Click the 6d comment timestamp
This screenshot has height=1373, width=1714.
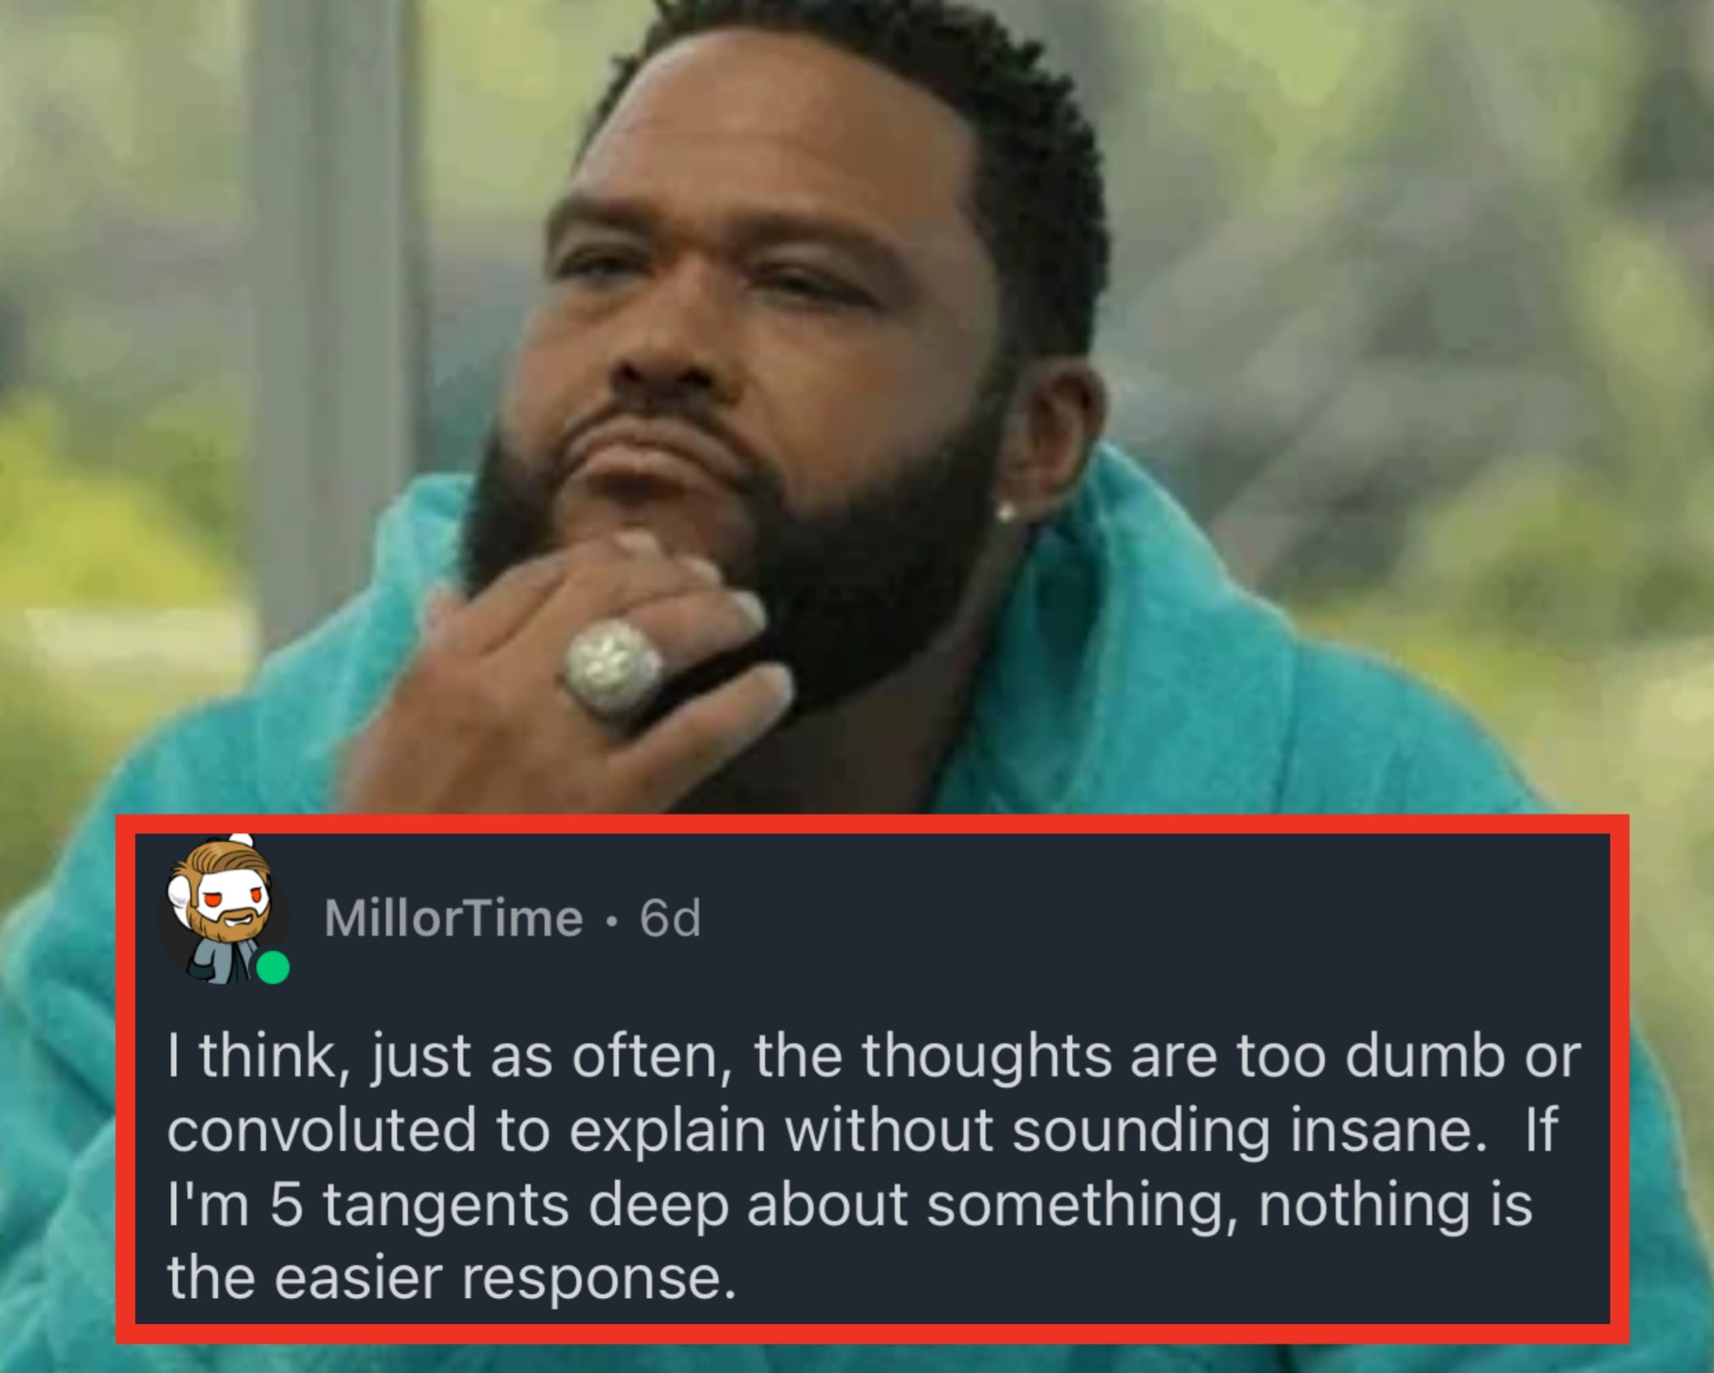pos(670,919)
